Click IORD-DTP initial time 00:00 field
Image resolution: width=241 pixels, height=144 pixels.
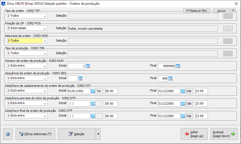pyautogui.click(x=111, y=103)
